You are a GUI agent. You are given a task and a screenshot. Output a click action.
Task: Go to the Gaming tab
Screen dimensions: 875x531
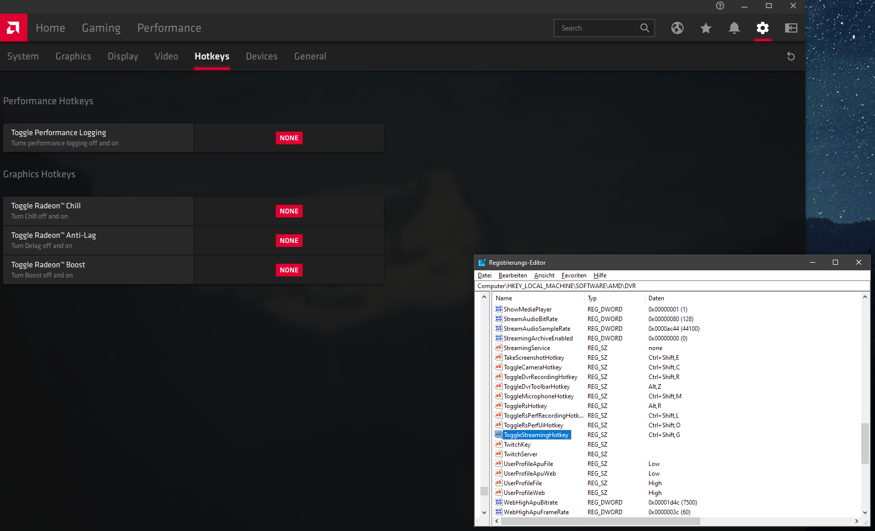pos(102,28)
